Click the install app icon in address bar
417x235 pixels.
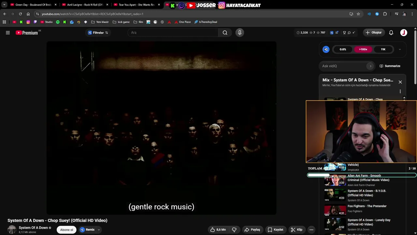pyautogui.click(x=351, y=14)
